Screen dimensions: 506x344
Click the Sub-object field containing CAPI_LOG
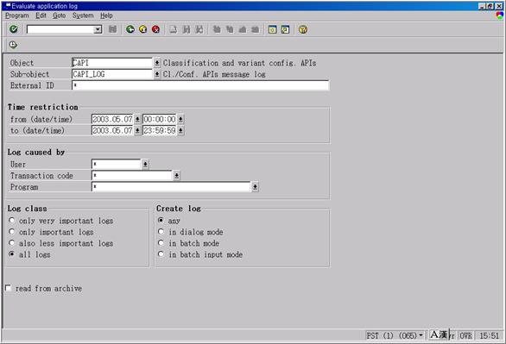tap(111, 74)
